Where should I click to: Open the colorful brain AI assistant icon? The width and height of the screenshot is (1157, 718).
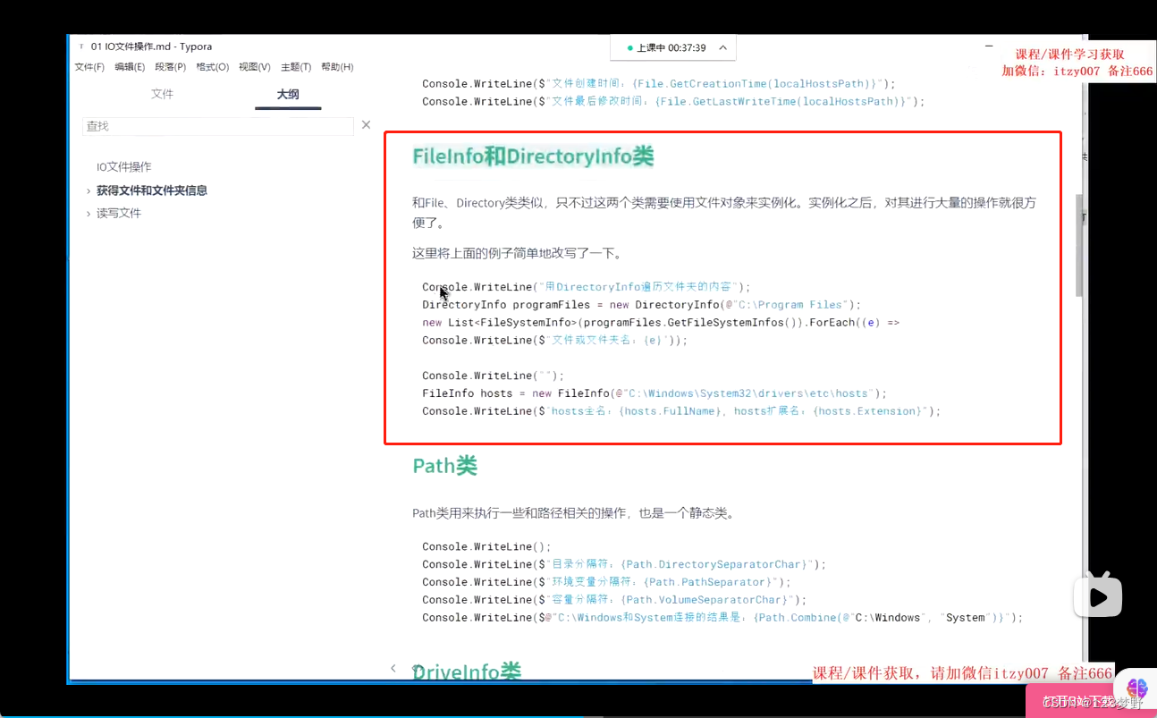click(1136, 688)
